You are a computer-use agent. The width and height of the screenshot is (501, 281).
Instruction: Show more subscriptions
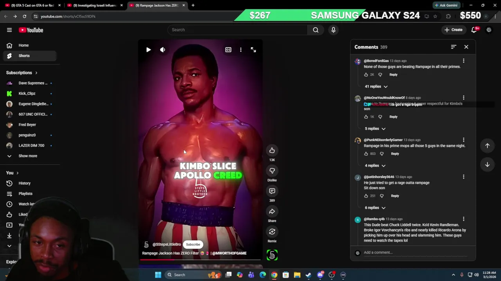coord(30,156)
